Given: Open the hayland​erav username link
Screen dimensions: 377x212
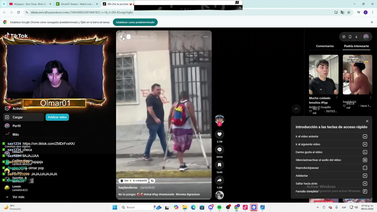Looking at the screenshot, I should pyautogui.click(x=128, y=188).
